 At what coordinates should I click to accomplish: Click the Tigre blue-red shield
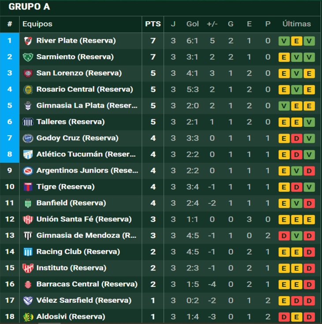click(x=28, y=187)
